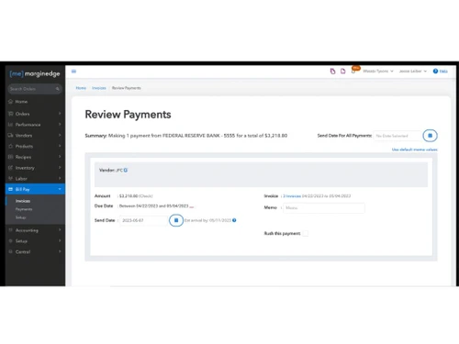Viewport: 459px width, 344px height.
Task: Click the Invoices breadcrumb link
Action: [x=99, y=88]
